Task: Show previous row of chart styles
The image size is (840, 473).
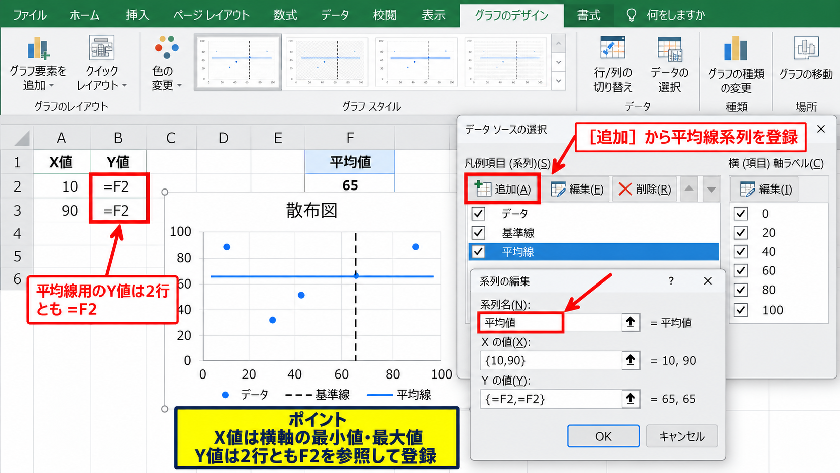Action: pos(559,44)
